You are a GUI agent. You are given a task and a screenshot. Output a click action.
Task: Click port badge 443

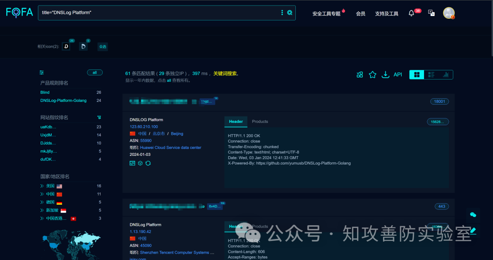(442, 207)
